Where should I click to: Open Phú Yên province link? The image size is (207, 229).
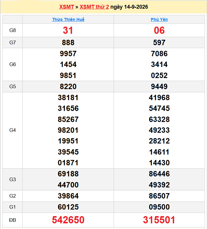tap(159, 19)
